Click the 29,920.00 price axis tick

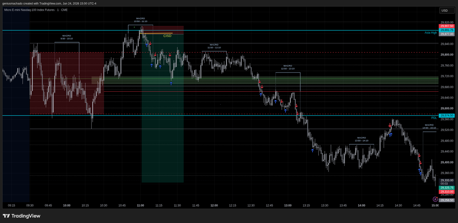(447, 22)
